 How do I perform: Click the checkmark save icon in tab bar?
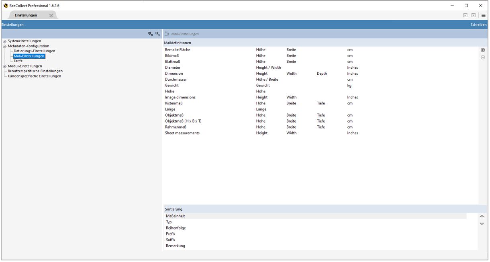(x=465, y=15)
